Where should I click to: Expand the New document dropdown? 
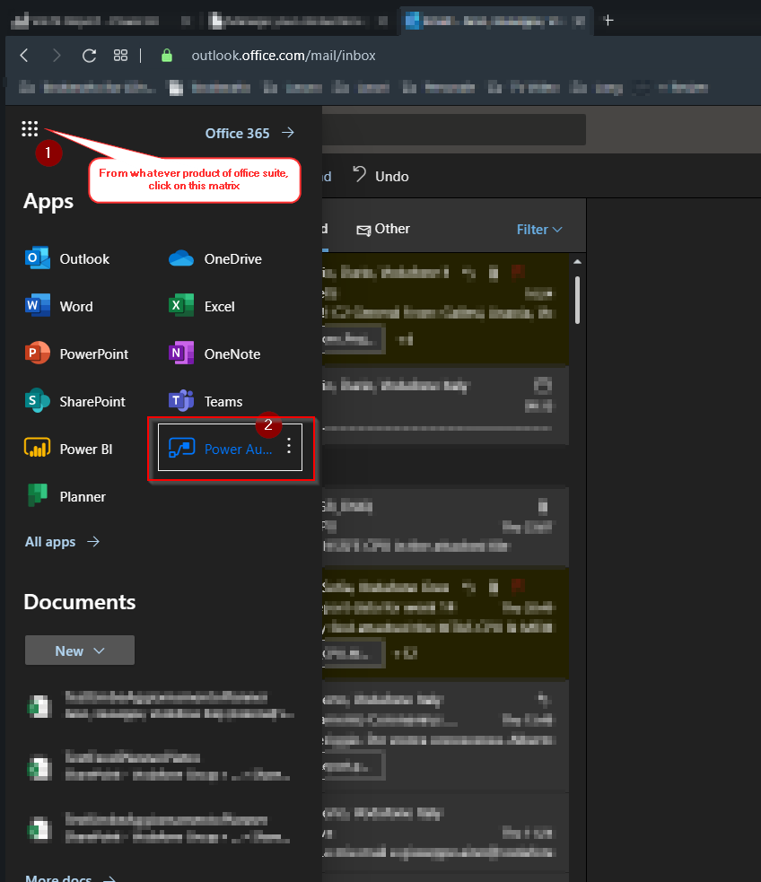point(80,651)
